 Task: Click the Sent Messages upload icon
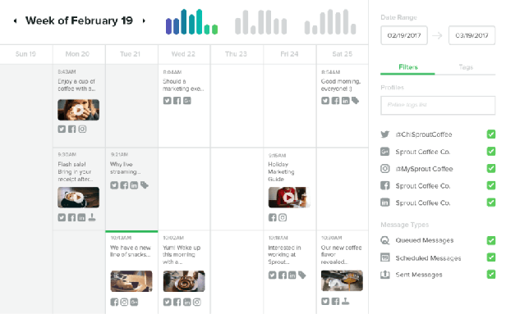(x=385, y=275)
